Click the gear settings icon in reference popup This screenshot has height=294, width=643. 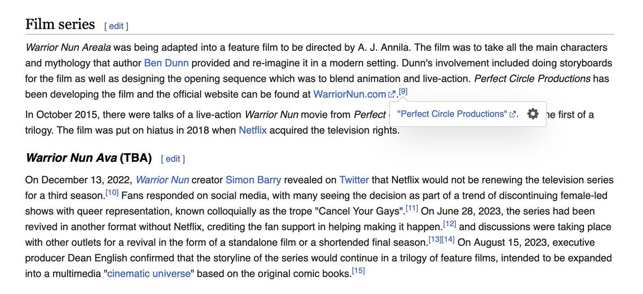[x=533, y=114]
